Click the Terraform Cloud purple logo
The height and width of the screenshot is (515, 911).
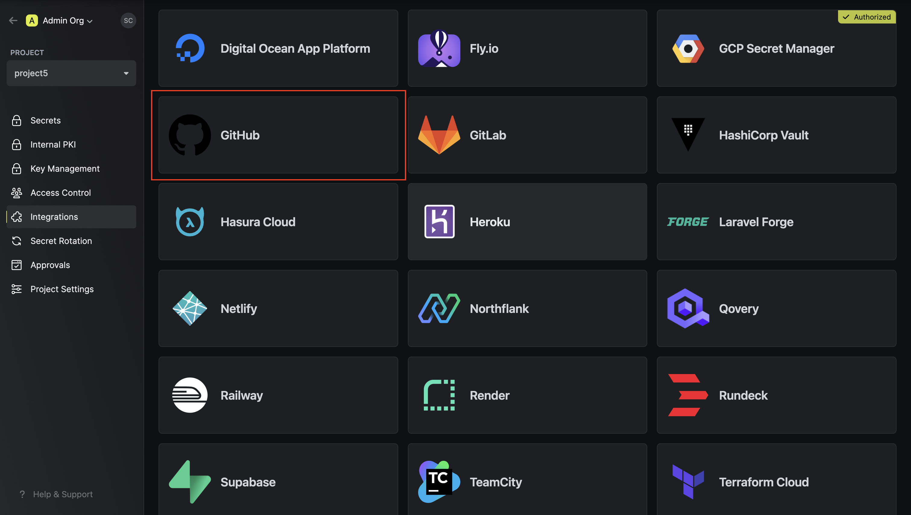tap(688, 482)
